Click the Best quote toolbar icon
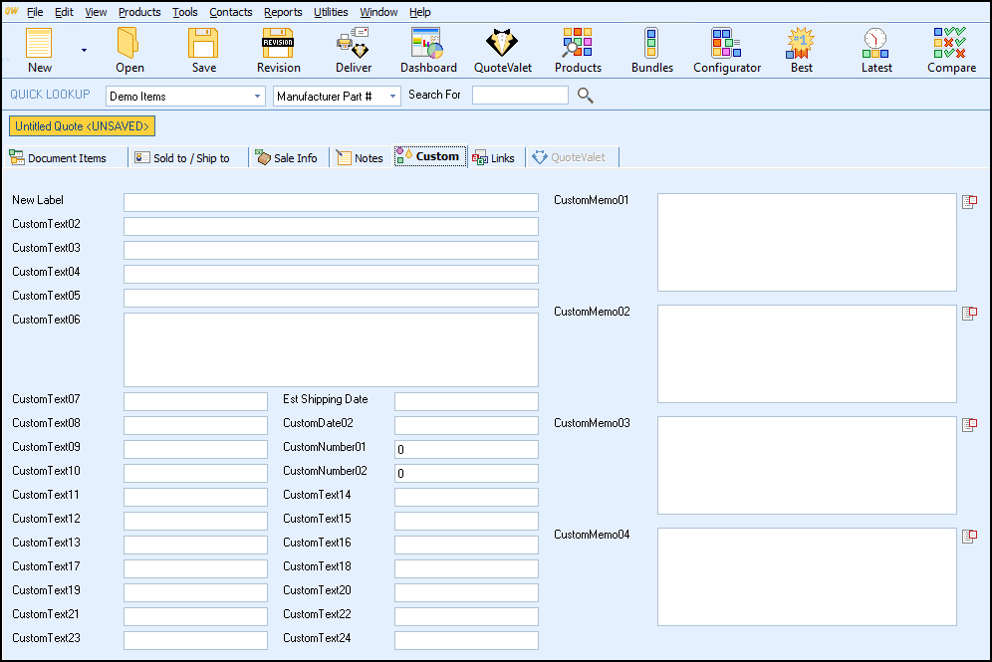This screenshot has width=992, height=662. [802, 51]
